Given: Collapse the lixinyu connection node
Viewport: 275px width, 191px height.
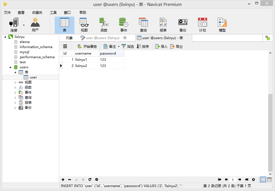Looking at the screenshot, I should pos(5,37).
